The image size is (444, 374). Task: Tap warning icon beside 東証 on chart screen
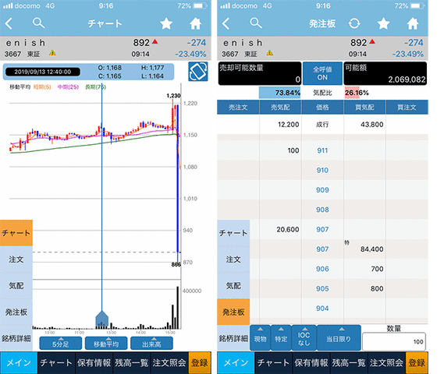pos(52,53)
